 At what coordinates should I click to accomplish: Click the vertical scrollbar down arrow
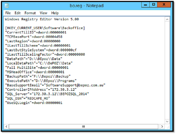pos(166,121)
